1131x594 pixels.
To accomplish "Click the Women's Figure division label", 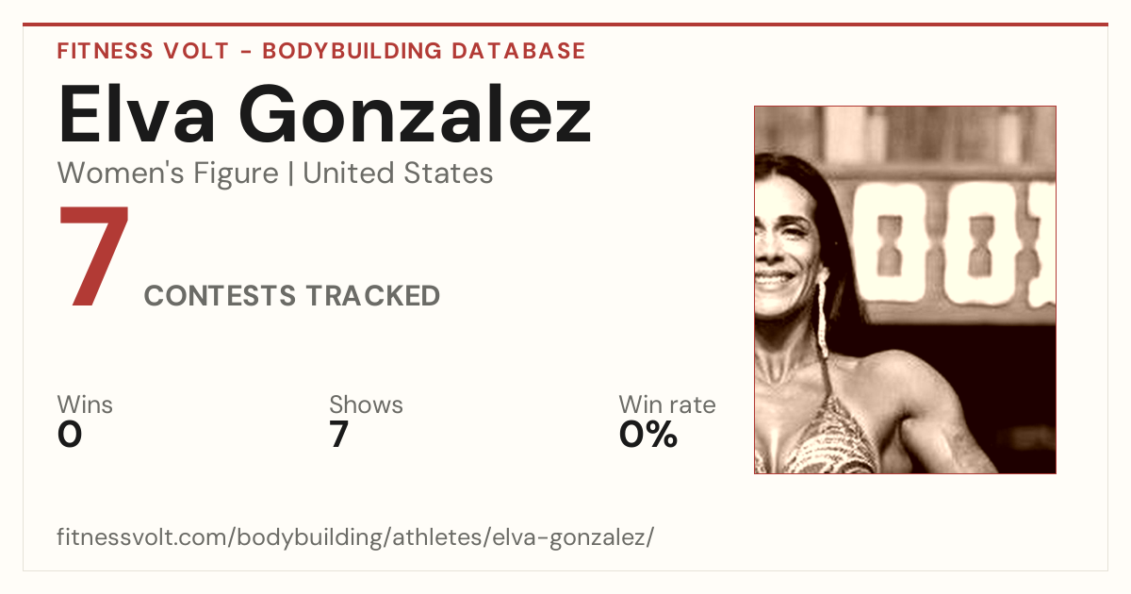I will 168,173.
